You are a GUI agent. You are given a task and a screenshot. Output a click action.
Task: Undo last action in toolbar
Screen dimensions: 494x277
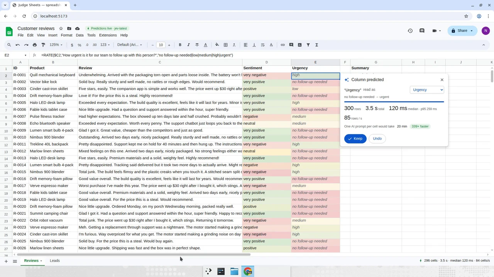point(18,45)
